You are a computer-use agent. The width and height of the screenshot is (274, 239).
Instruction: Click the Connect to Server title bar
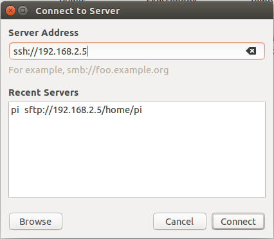coord(137,11)
